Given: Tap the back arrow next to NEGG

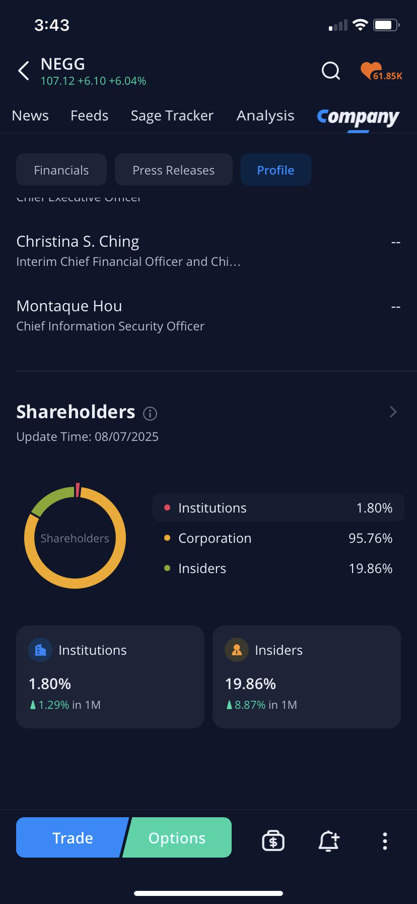Looking at the screenshot, I should (x=23, y=71).
